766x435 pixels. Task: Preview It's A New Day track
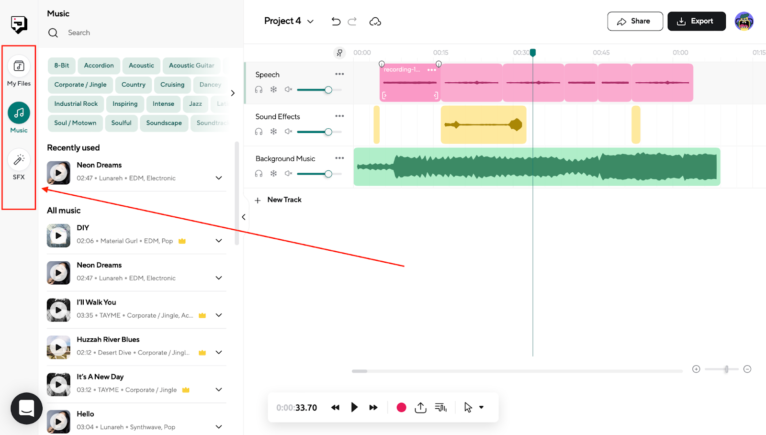point(58,385)
